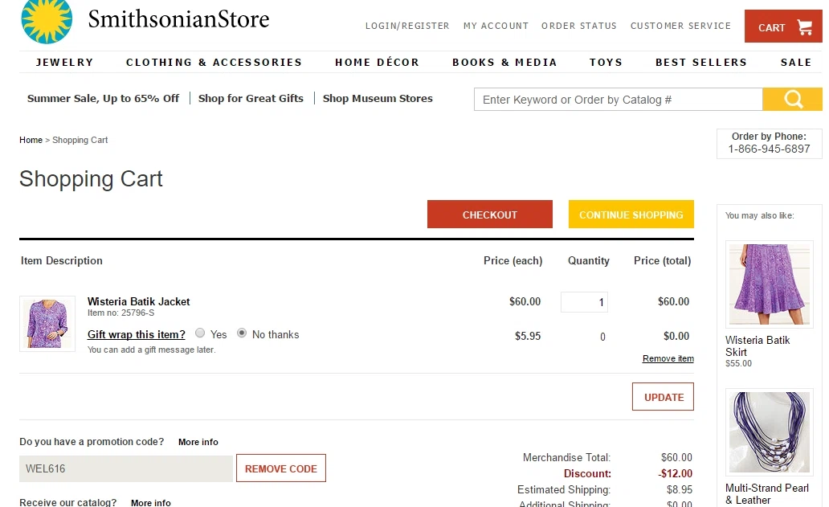This screenshot has height=507, width=829.
Task: Open the Wisteria Batik Jacket product link
Action: (138, 301)
